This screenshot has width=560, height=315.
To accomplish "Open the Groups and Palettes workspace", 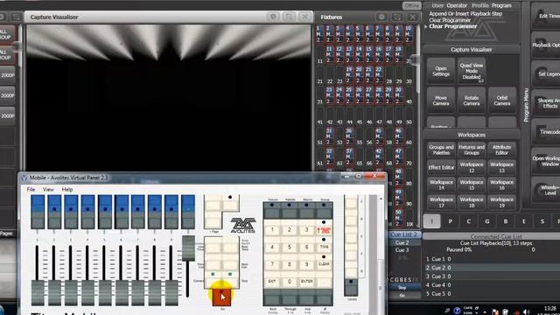I will [x=441, y=150].
